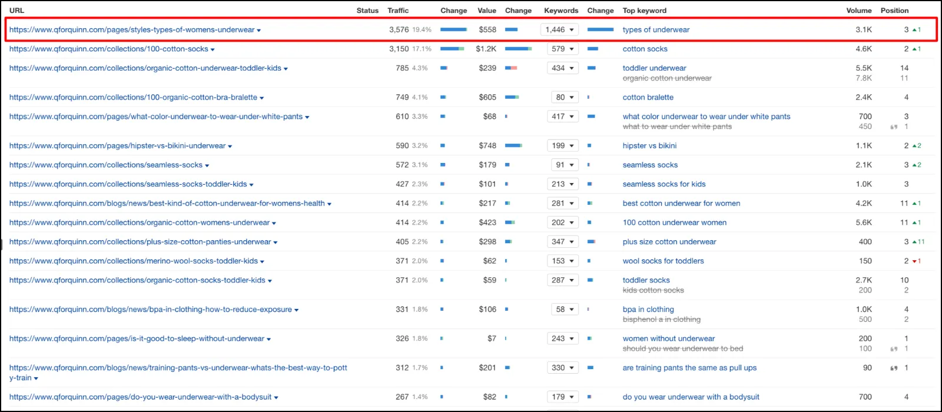Screen dimensions: 942x412
Task: Expand the 330 keywords dropdown
Action: pyautogui.click(x=563, y=367)
